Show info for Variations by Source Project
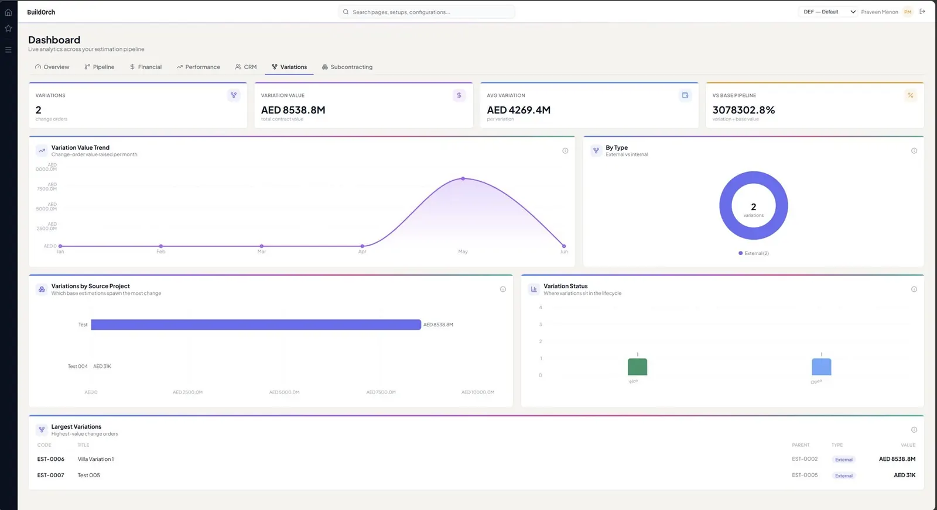 (503, 290)
